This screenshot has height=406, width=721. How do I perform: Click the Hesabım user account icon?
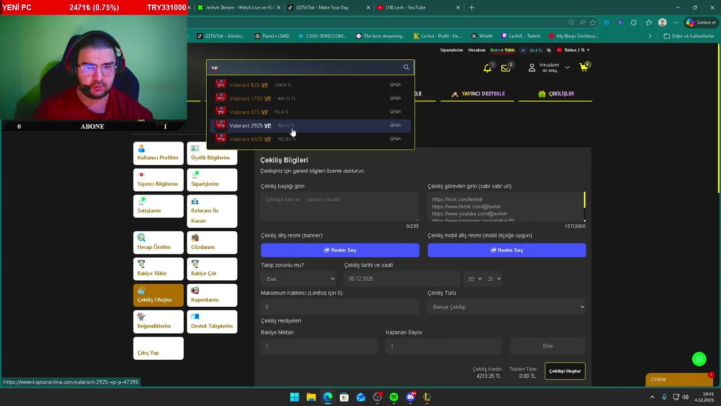tap(532, 68)
